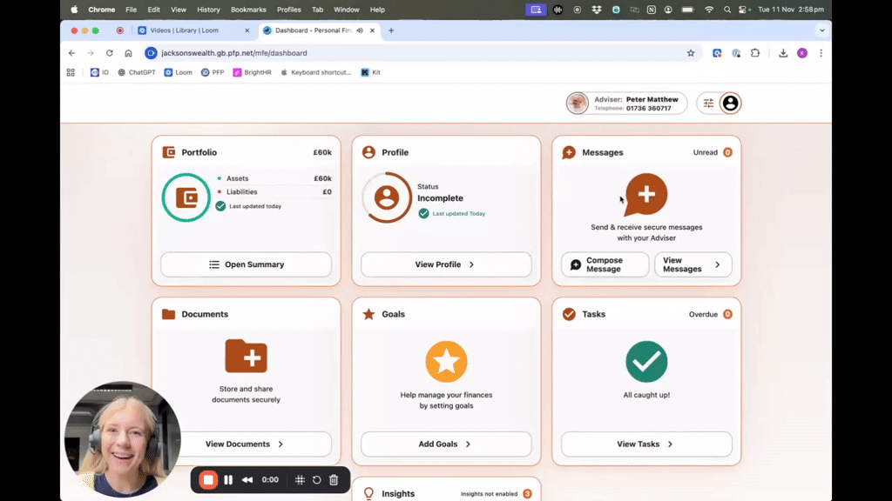Click the Loom drag-grid handle icon
Screen dimensions: 892x501
[x=300, y=480]
